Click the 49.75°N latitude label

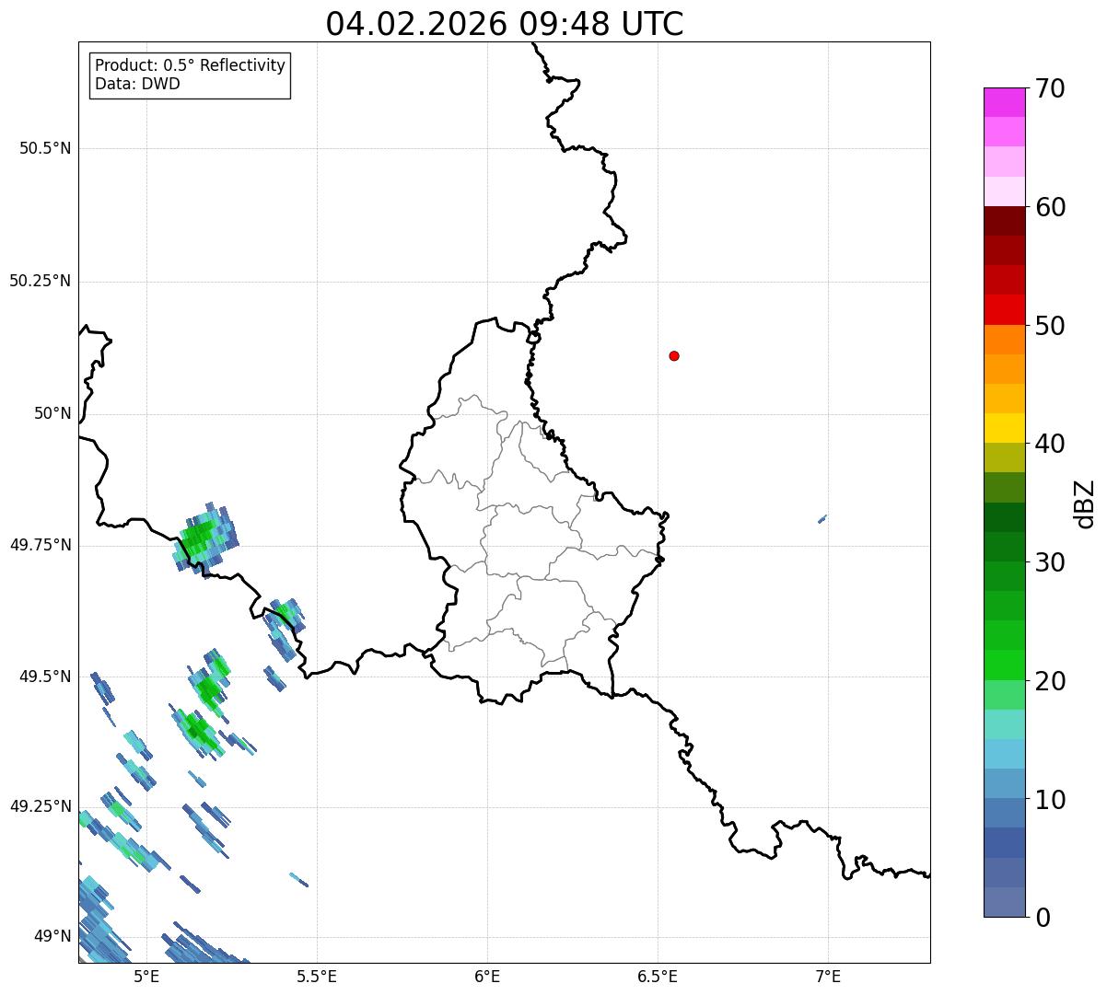tap(41, 545)
